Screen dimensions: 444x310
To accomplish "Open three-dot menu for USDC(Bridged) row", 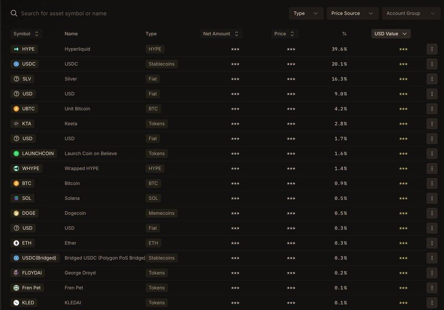I will click(432, 258).
